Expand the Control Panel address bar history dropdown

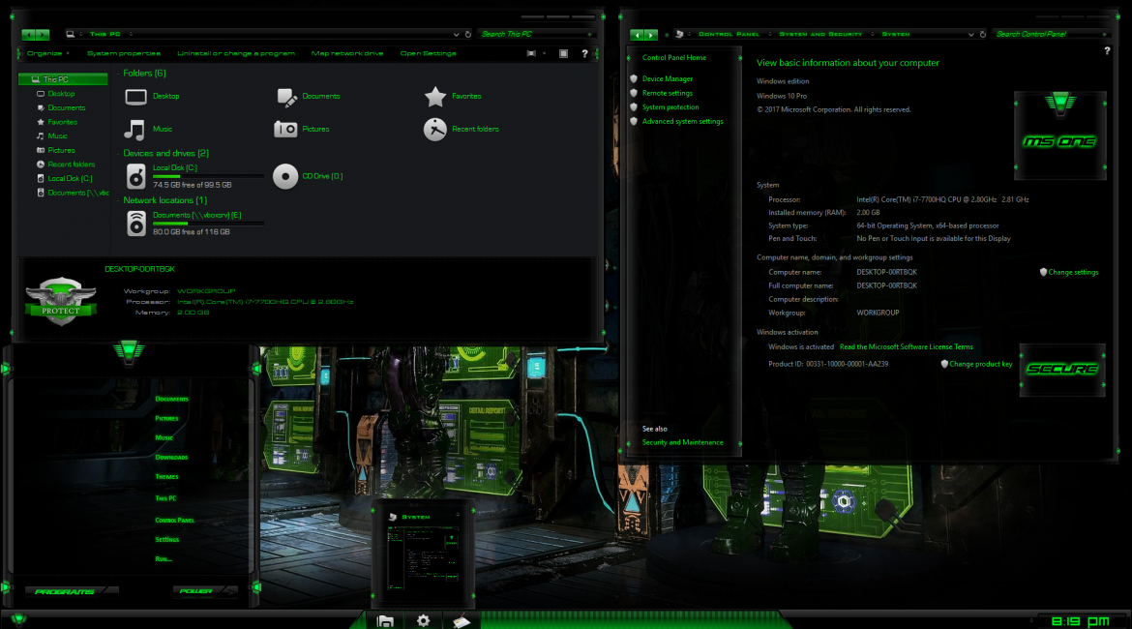[970, 34]
